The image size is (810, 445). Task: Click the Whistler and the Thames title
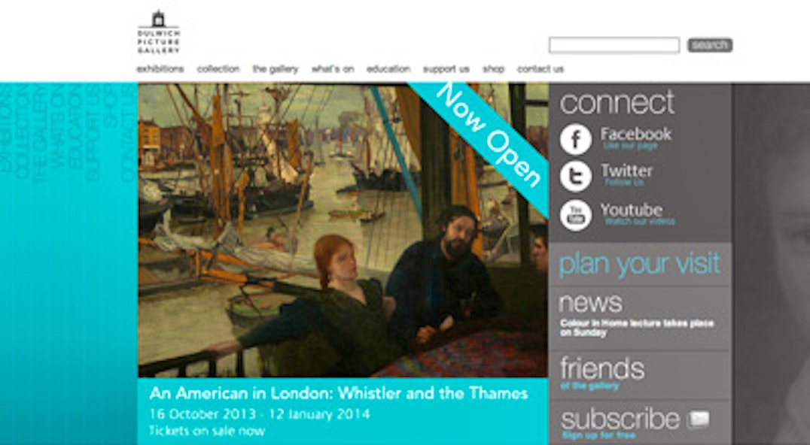click(338, 394)
